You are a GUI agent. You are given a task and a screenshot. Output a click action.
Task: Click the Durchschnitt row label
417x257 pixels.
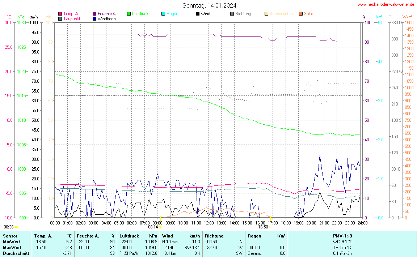(x=14, y=253)
